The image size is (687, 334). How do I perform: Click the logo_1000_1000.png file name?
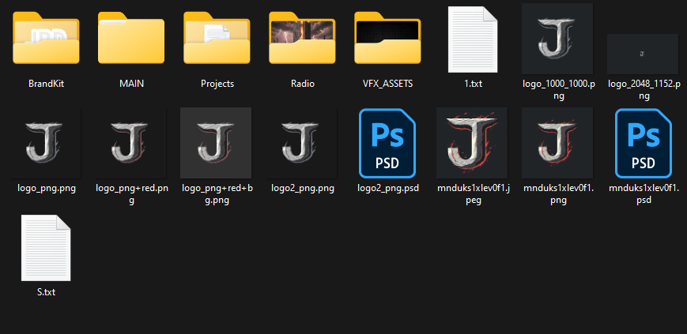558,90
